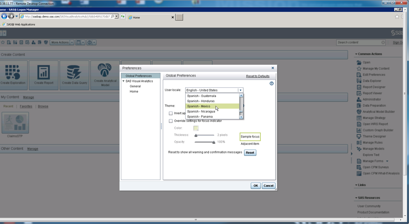Click the locale list scroll up arrow

pos(241,95)
